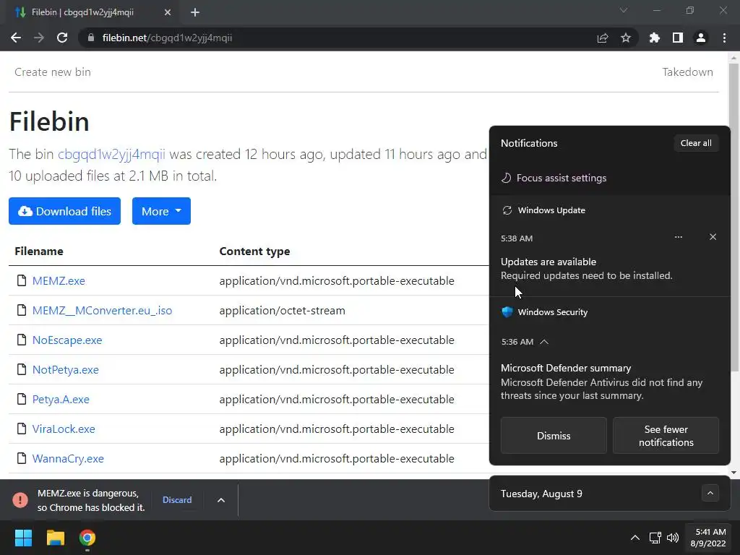This screenshot has height=555, width=740.
Task: Open the Windows Update notification options (three dots)
Action: coord(678,237)
